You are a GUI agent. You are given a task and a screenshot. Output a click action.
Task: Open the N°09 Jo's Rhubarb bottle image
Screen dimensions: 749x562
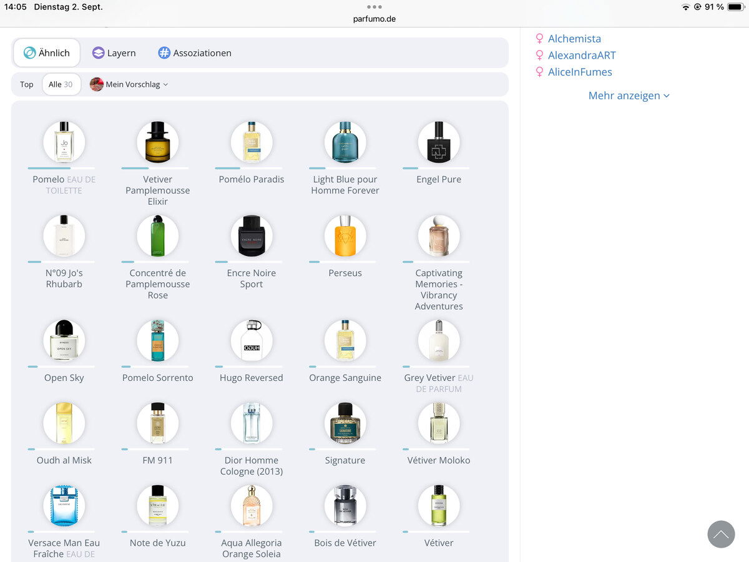click(64, 236)
